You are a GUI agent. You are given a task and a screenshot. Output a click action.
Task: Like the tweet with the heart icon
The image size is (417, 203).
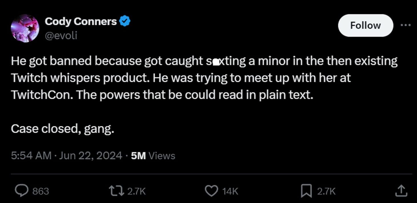point(211,191)
